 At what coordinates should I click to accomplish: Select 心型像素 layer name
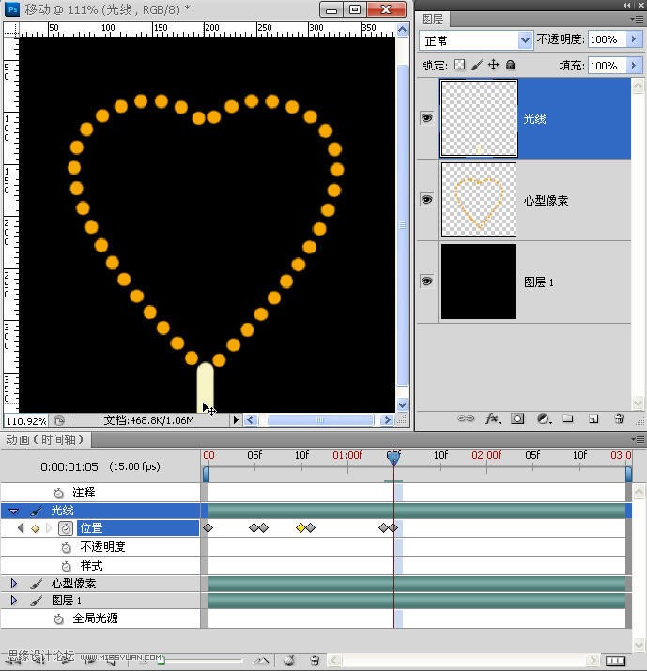coord(546,200)
